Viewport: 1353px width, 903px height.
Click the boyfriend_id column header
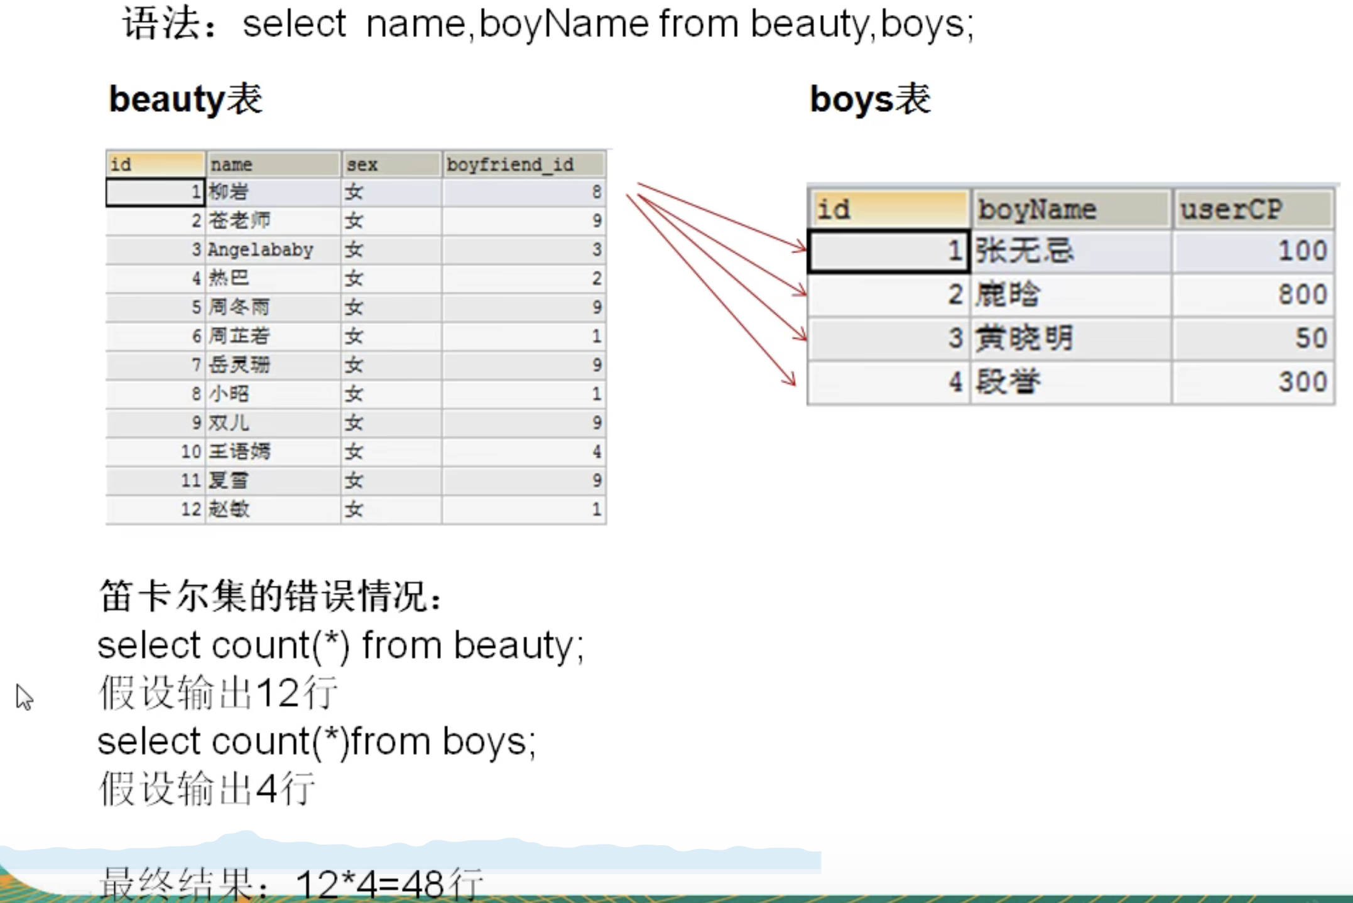point(523,165)
